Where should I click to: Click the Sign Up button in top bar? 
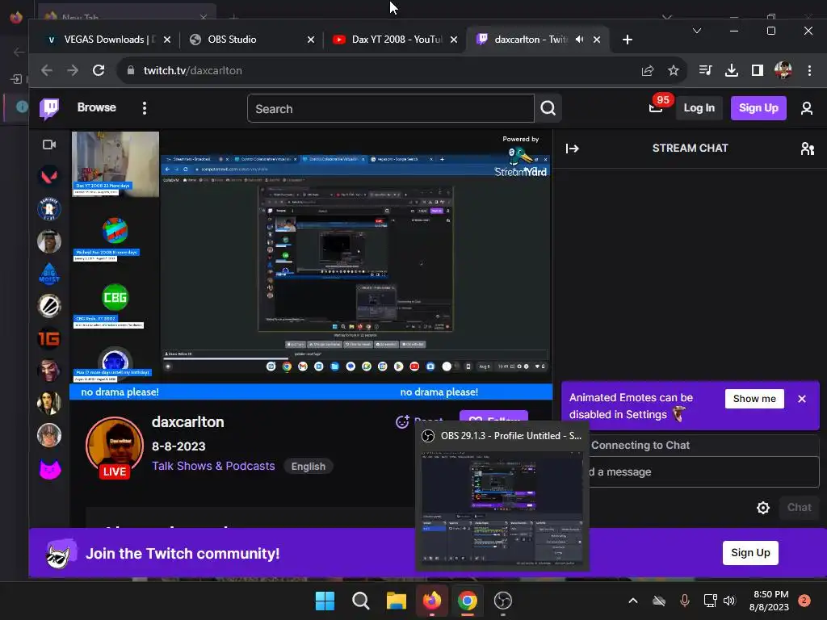click(x=758, y=107)
